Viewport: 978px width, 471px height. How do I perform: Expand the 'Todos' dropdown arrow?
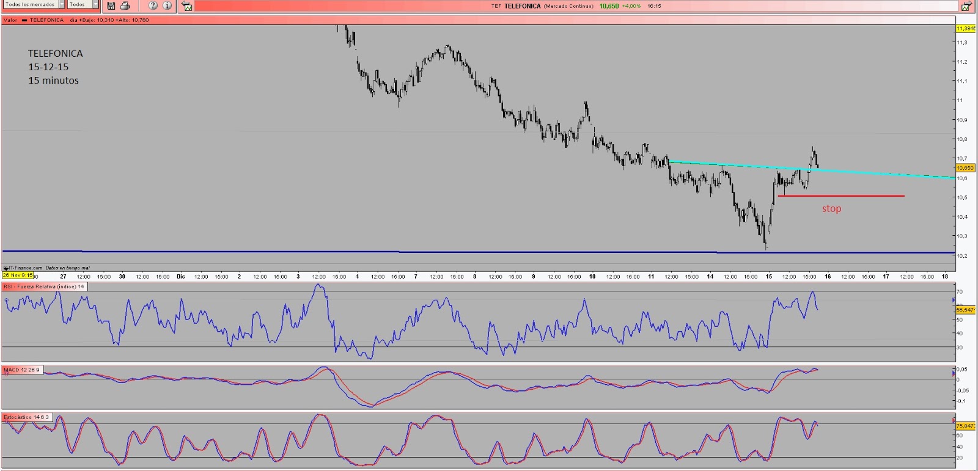coord(95,4)
